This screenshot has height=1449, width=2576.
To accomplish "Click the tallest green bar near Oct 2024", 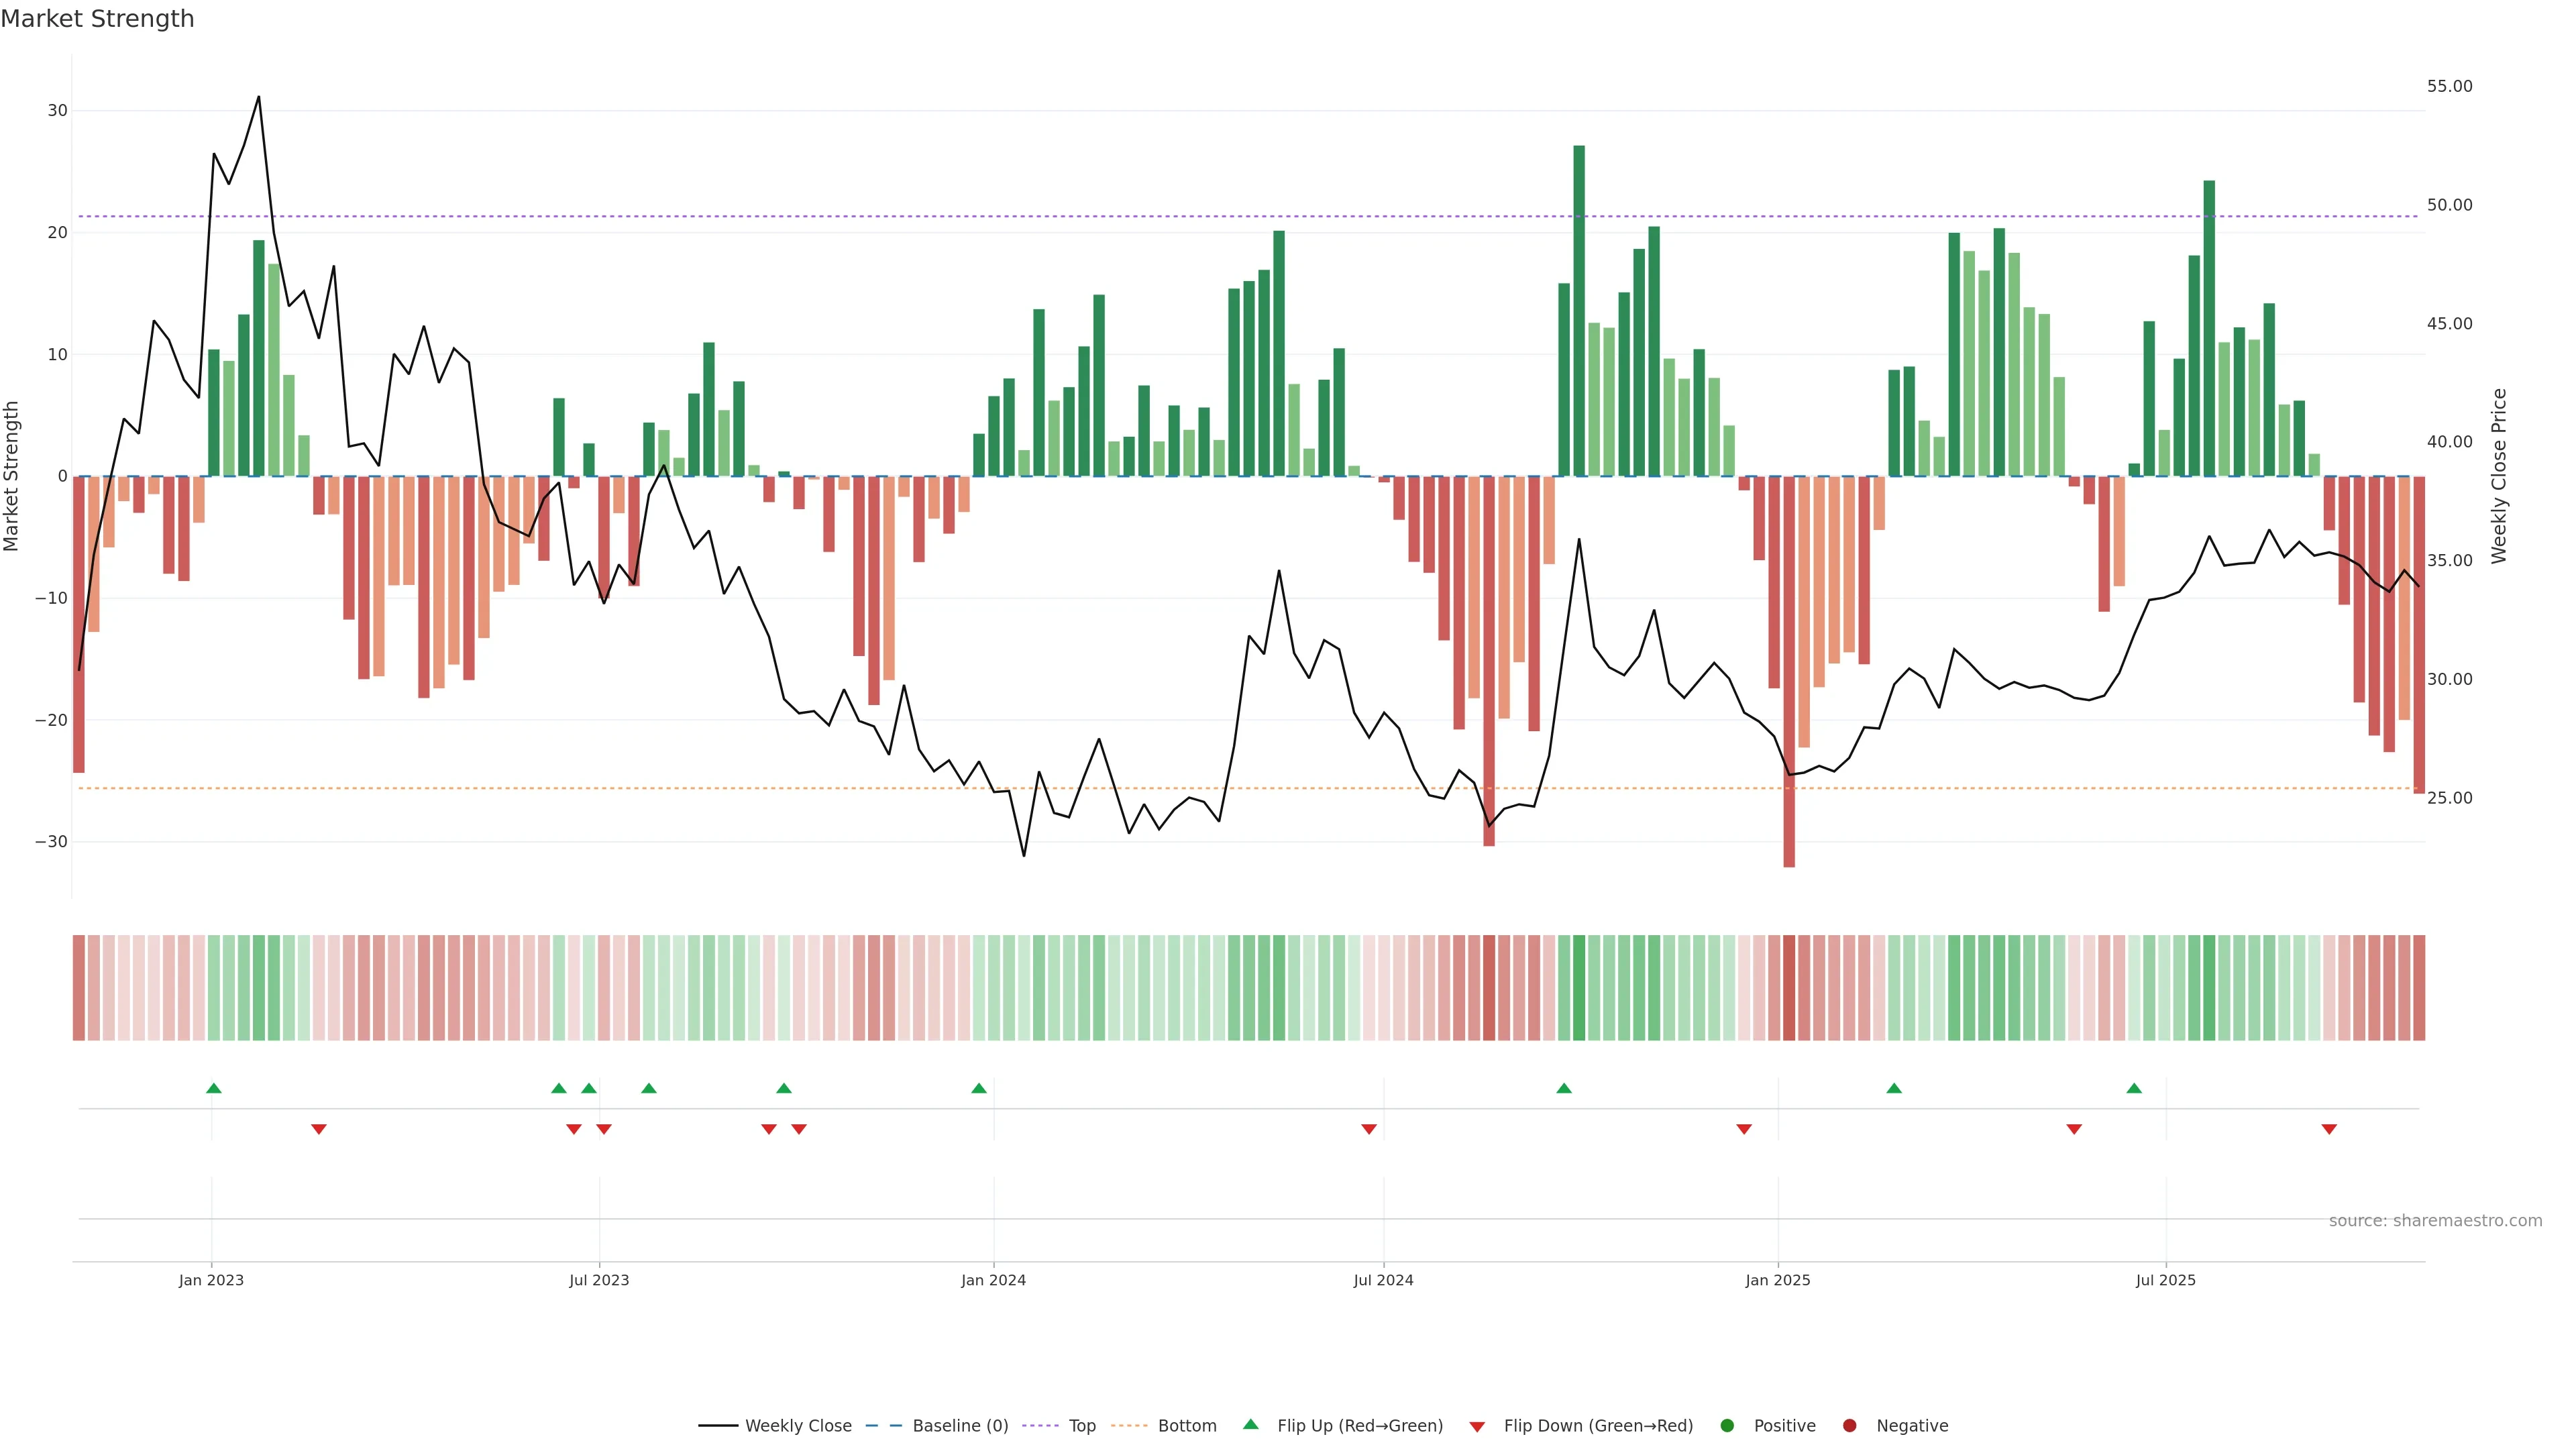I will pos(1579,310).
